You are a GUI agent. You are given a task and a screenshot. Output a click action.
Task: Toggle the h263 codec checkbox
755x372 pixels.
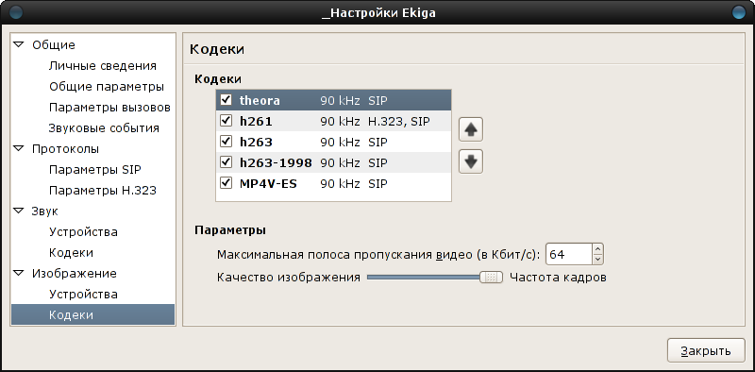click(226, 142)
